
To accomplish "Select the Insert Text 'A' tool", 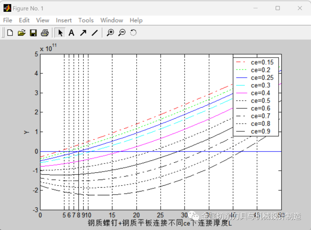I will pos(71,33).
